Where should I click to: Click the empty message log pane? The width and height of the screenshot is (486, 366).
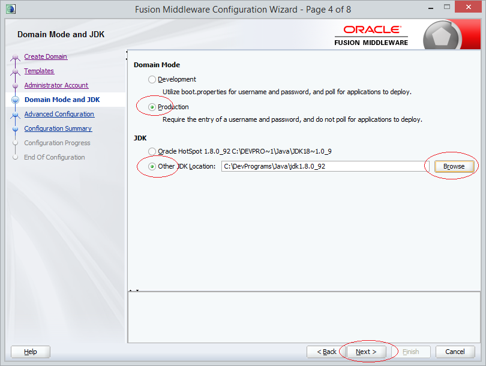(304, 317)
